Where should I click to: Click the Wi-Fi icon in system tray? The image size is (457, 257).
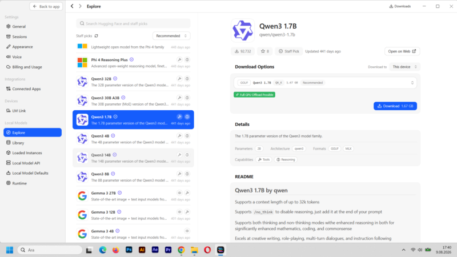coord(413,250)
